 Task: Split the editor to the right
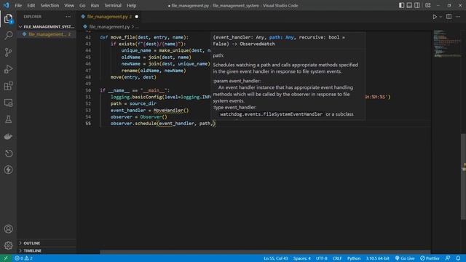click(x=449, y=17)
